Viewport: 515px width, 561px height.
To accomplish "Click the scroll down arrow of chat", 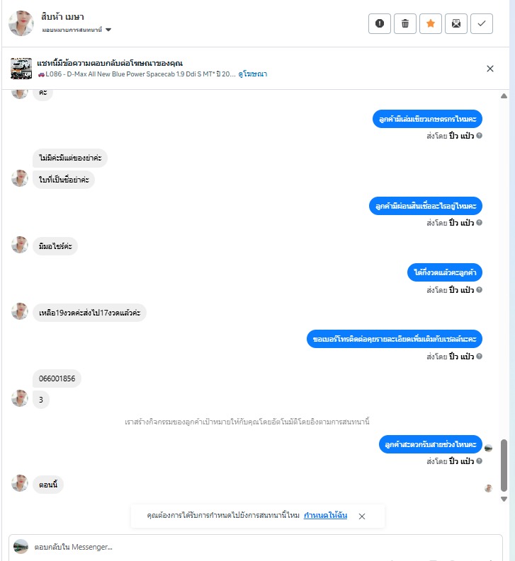I will pos(504,499).
